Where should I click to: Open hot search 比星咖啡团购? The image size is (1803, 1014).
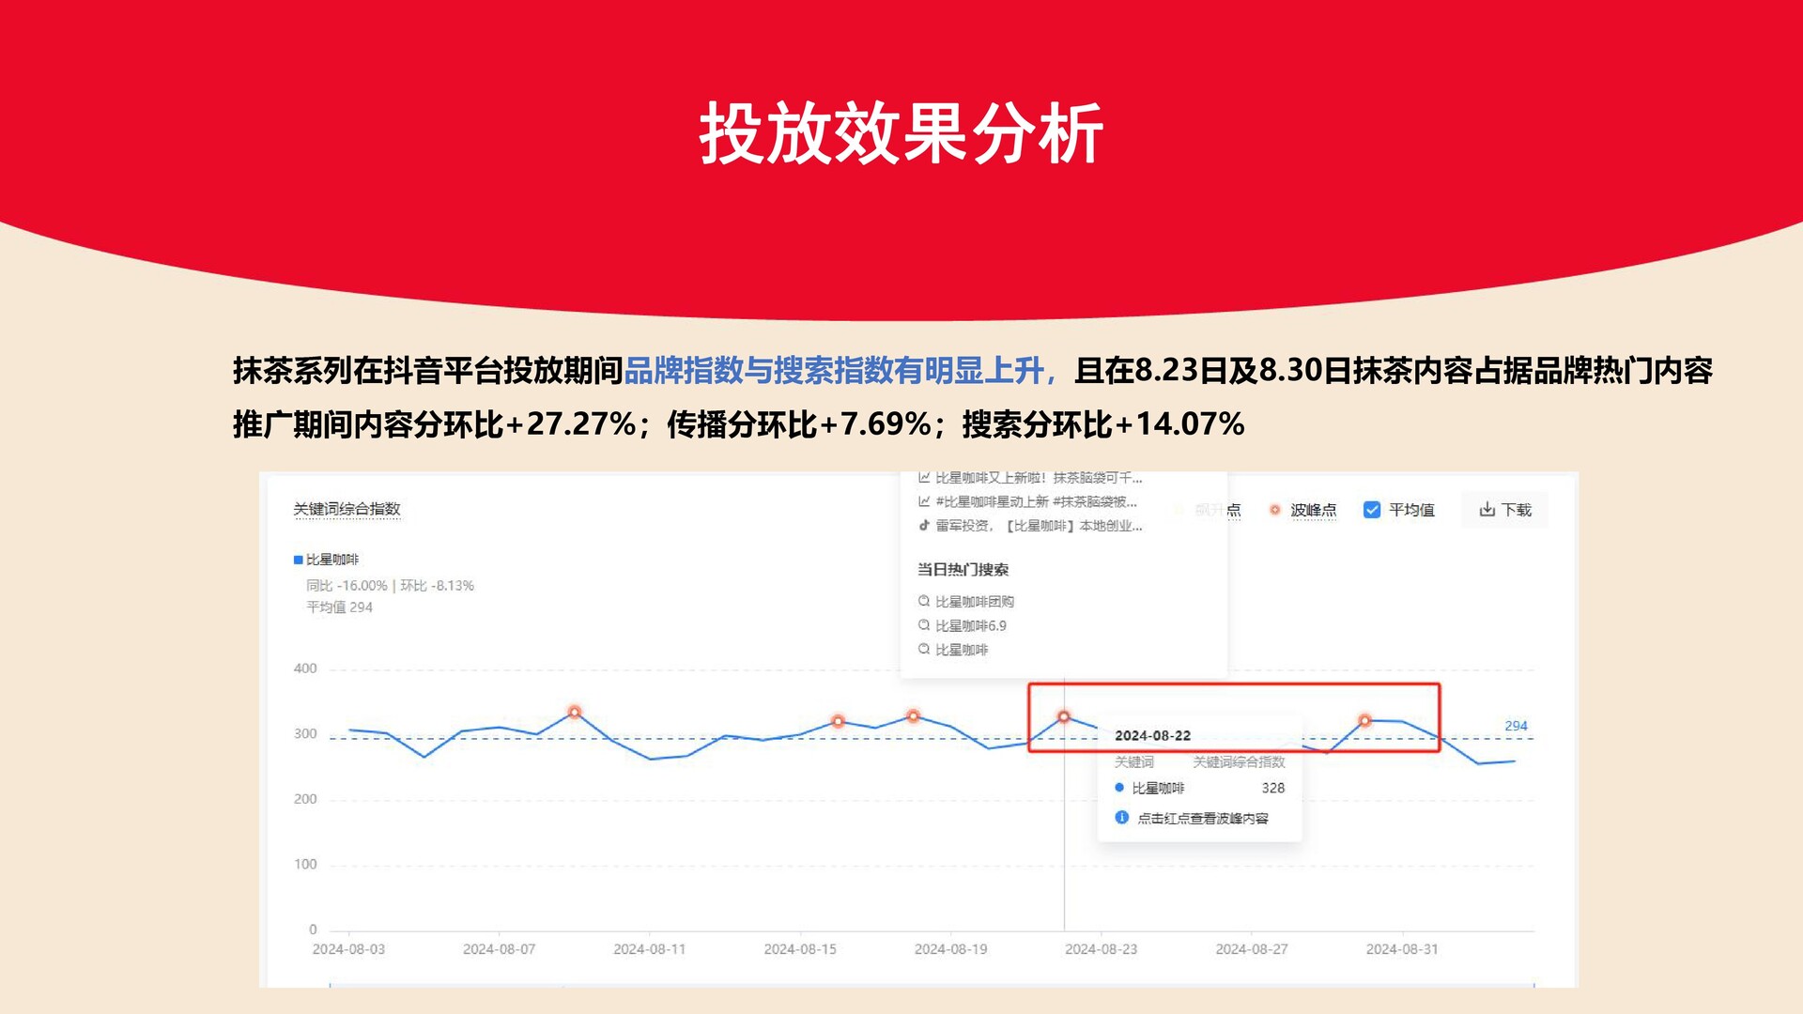pos(974,602)
